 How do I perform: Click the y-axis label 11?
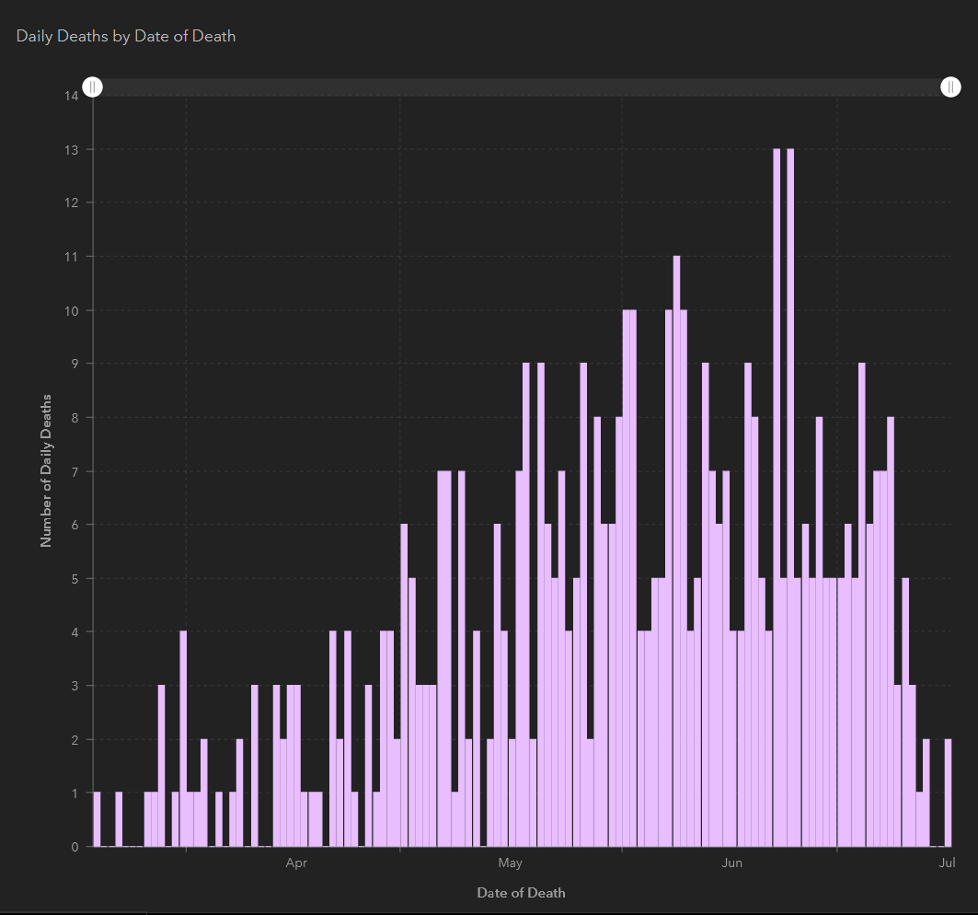71,257
